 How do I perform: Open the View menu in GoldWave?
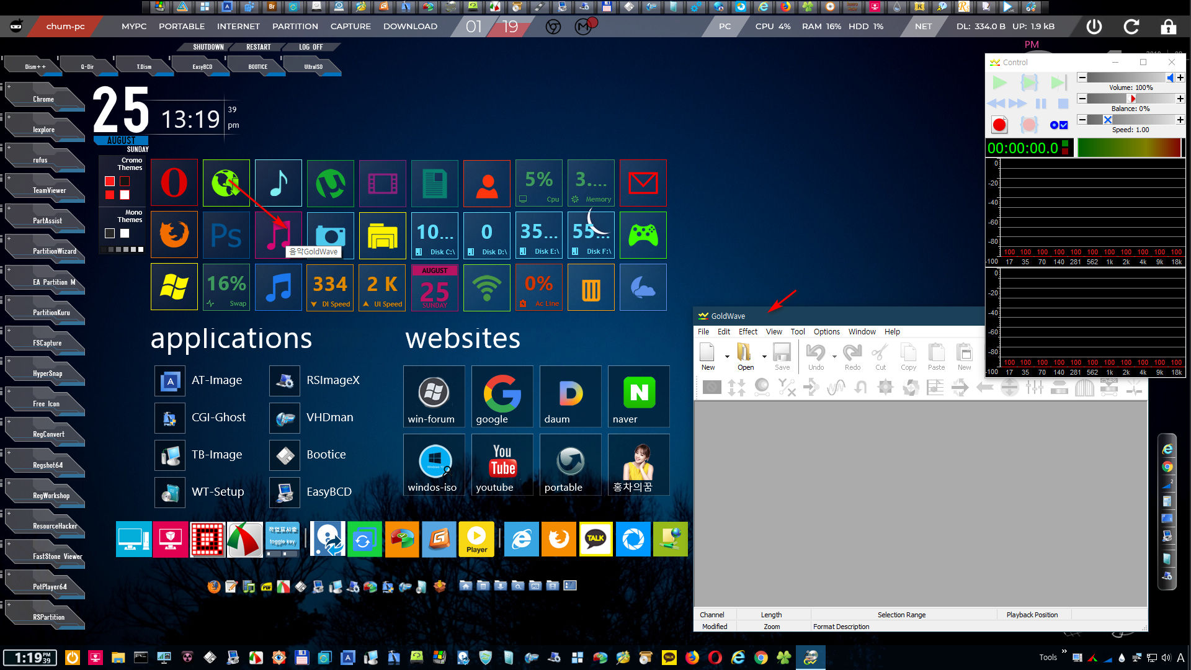(774, 332)
